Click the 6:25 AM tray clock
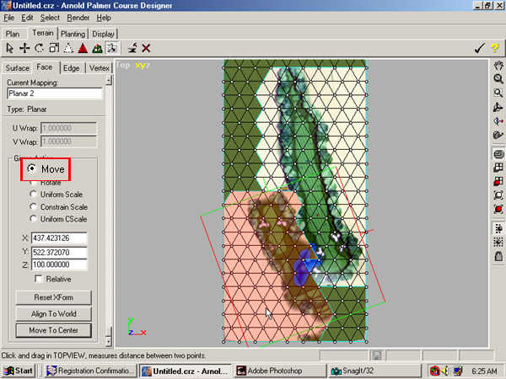This screenshot has width=506, height=379. pos(484,371)
